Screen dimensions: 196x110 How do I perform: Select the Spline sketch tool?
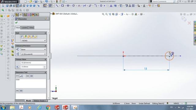(85, 6)
